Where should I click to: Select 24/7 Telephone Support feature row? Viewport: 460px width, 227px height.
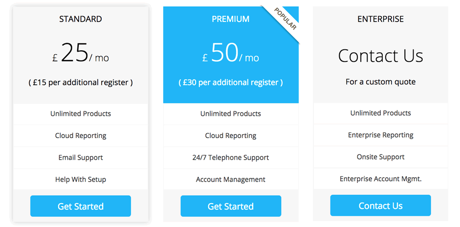(x=231, y=158)
